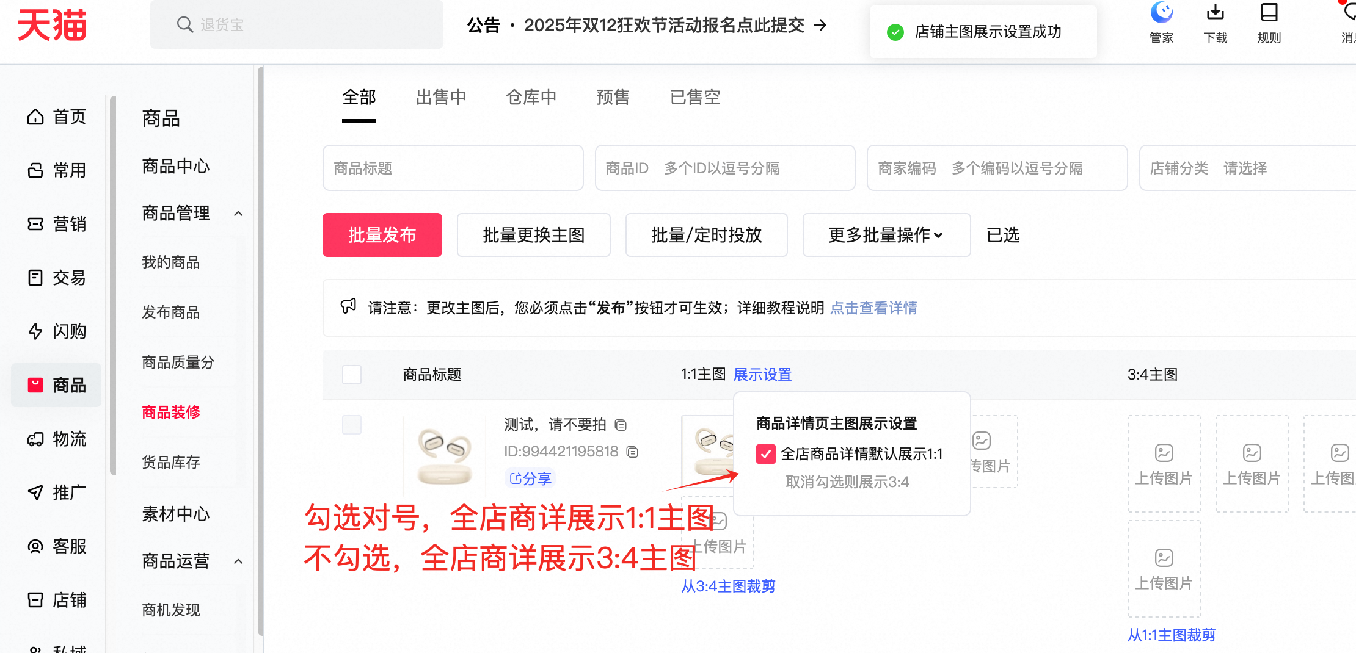Switch to the 出售中 tab
This screenshot has height=653, width=1356.
[441, 98]
